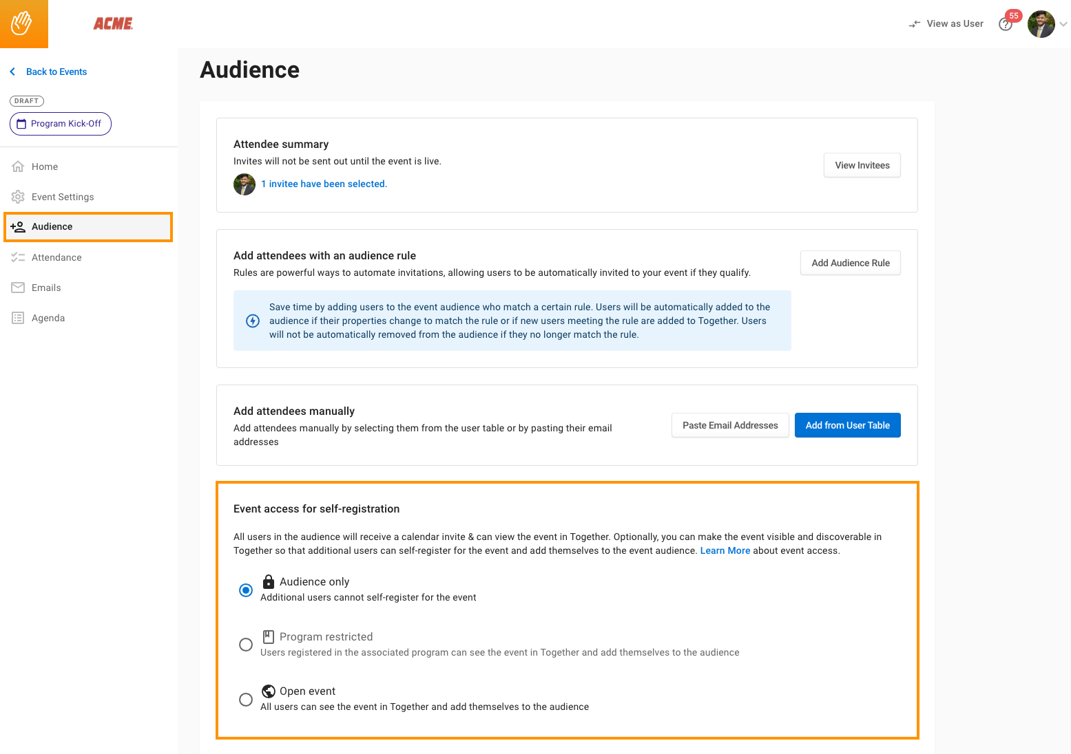Click the DRAFT status badge

click(27, 101)
